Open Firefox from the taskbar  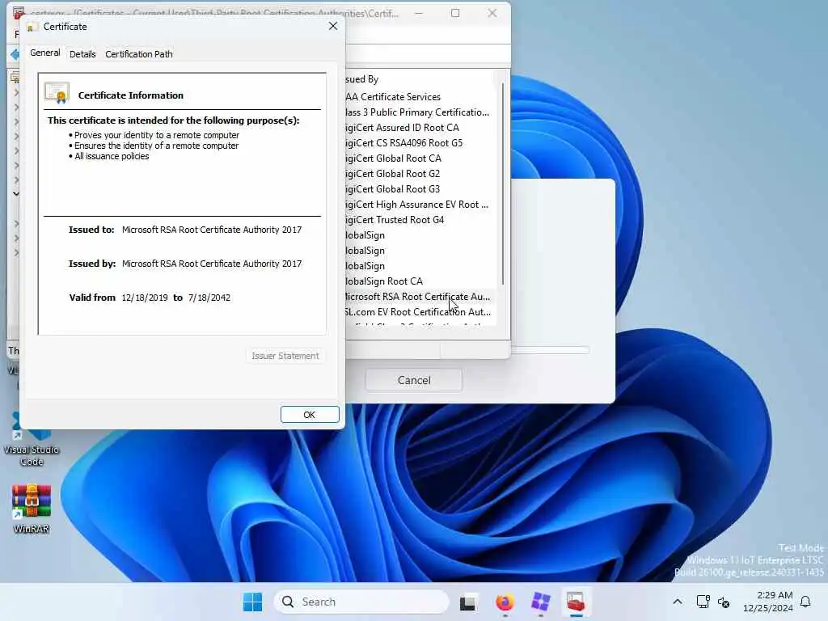[505, 602]
